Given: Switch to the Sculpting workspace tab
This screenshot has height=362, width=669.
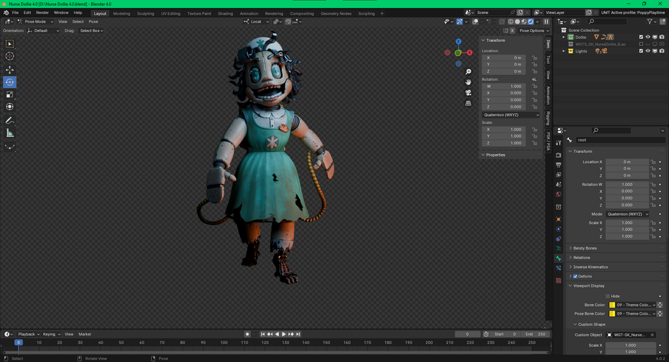Looking at the screenshot, I should [146, 14].
